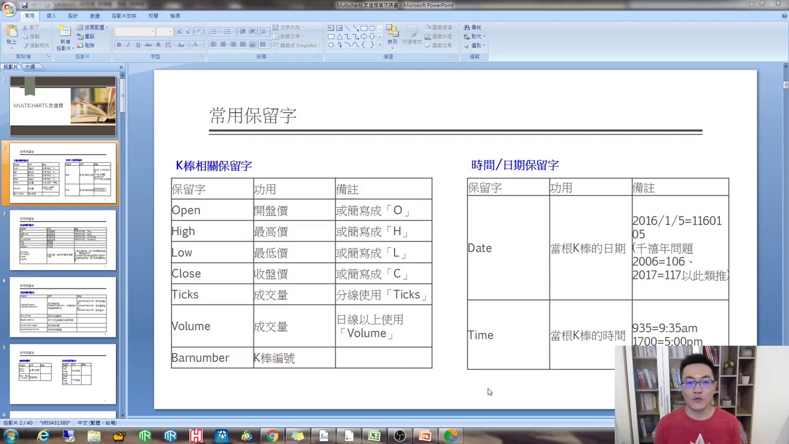Align text to the right

tap(233, 45)
